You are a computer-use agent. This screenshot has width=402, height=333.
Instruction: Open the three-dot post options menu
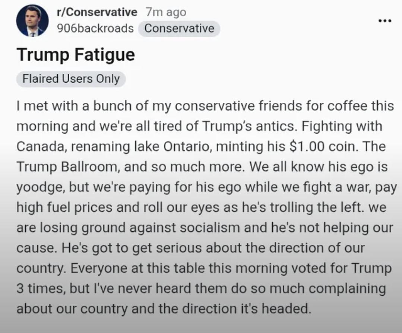click(x=385, y=20)
